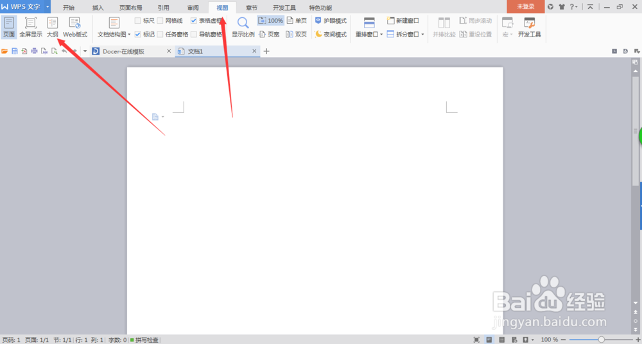Select 单页 single page view
This screenshot has height=344, width=642.
tap(297, 21)
